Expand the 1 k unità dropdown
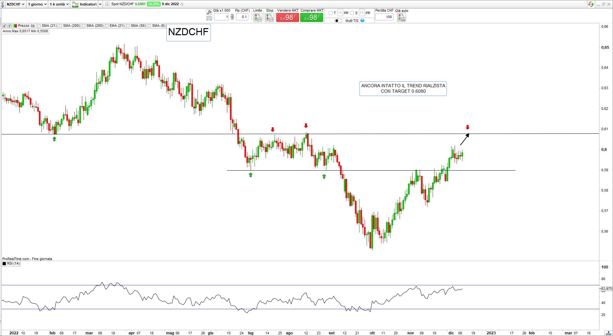Screen dimensions: 613x336 [x=59, y=4]
